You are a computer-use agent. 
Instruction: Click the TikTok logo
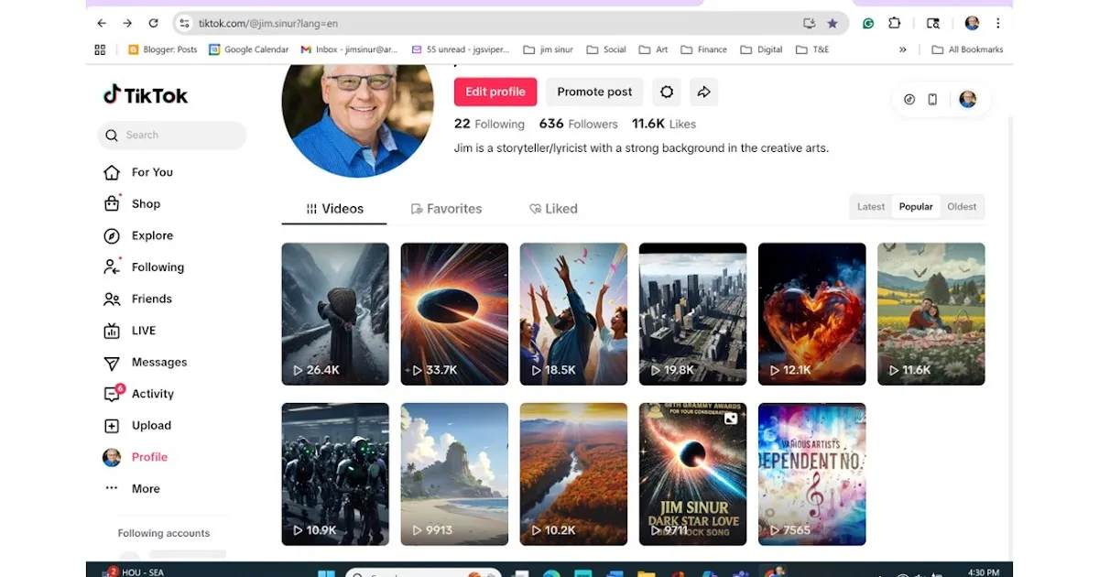click(x=146, y=95)
